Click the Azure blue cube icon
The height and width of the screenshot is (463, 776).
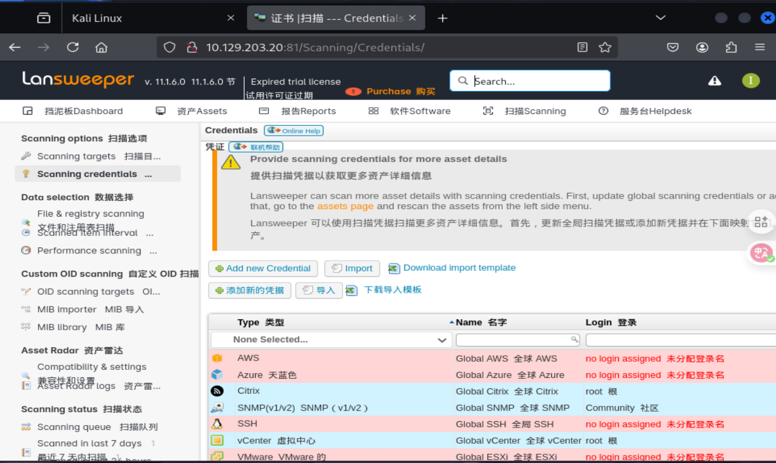(x=217, y=374)
